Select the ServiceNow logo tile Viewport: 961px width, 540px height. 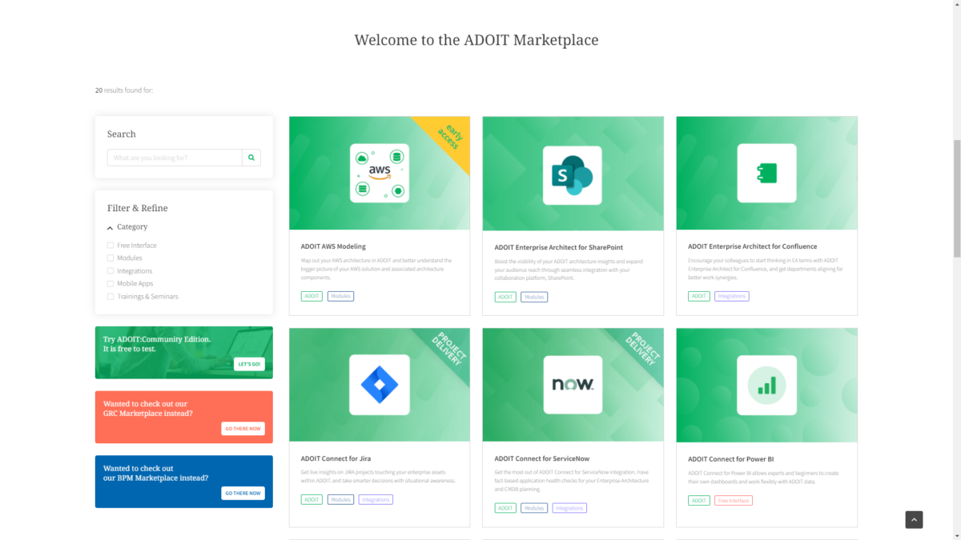point(573,384)
